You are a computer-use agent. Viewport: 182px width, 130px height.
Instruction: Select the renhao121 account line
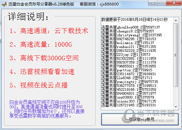click(129, 47)
